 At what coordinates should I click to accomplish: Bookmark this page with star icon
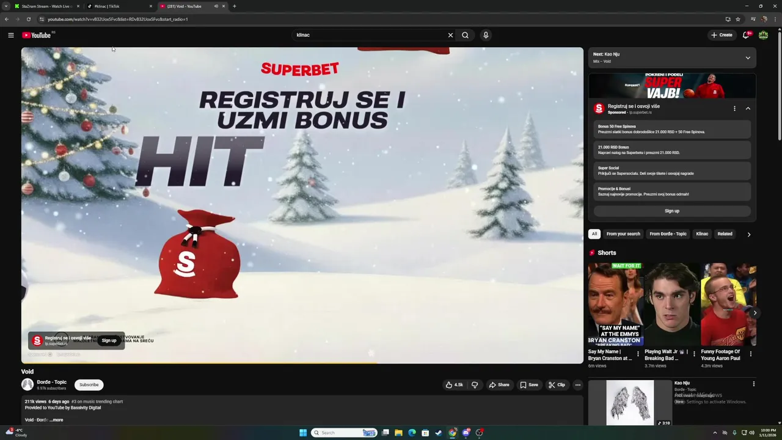pyautogui.click(x=737, y=19)
